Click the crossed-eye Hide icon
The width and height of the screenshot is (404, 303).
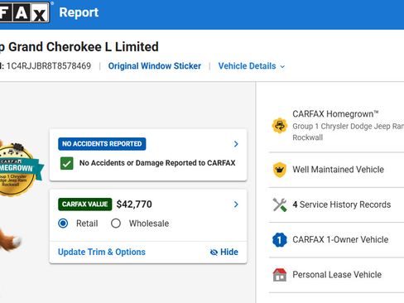click(x=214, y=252)
